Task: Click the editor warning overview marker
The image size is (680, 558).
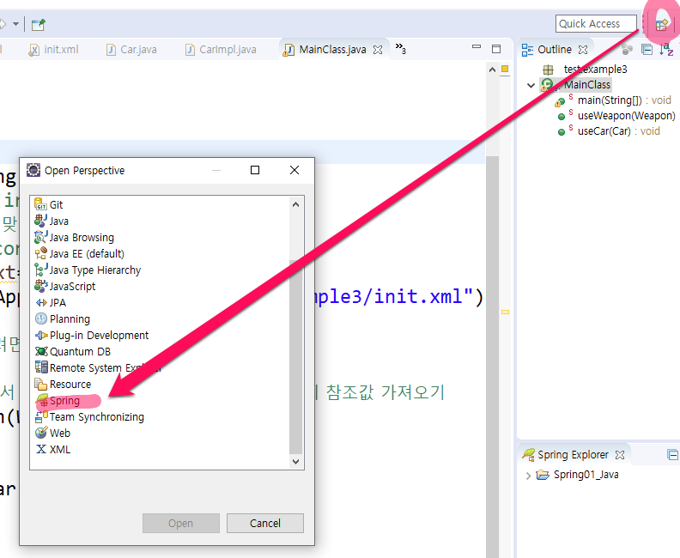Action: 505,312
